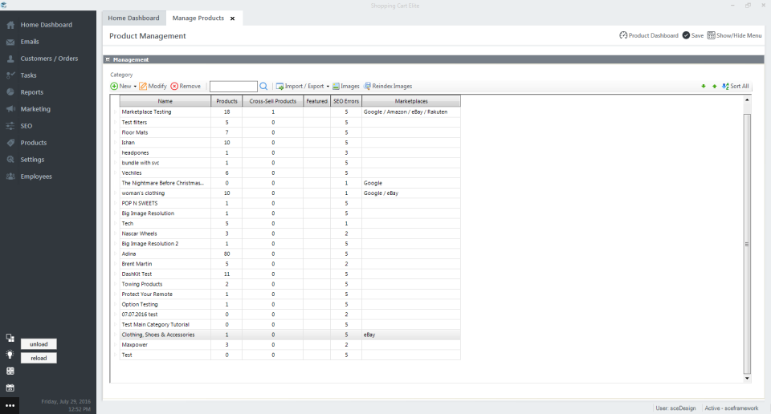Switch to the Home Dashboard tab
The width and height of the screenshot is (771, 414).
(134, 18)
